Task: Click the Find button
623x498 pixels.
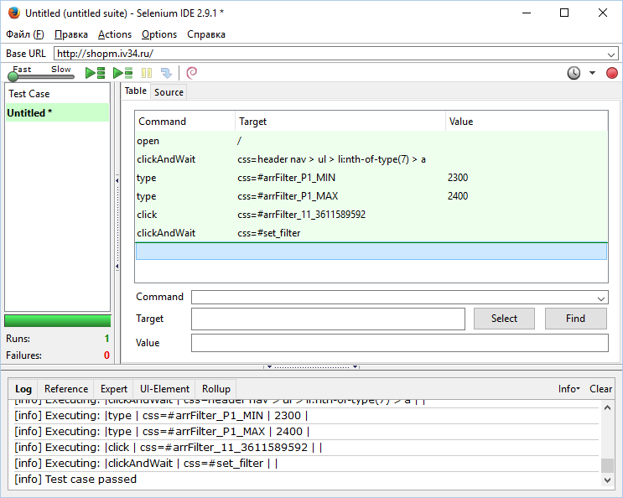Action: (576, 319)
